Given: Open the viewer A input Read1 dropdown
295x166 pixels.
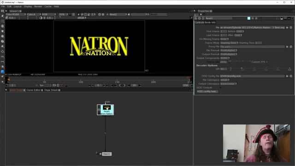Looking at the screenshot, I should [x=118, y=14].
